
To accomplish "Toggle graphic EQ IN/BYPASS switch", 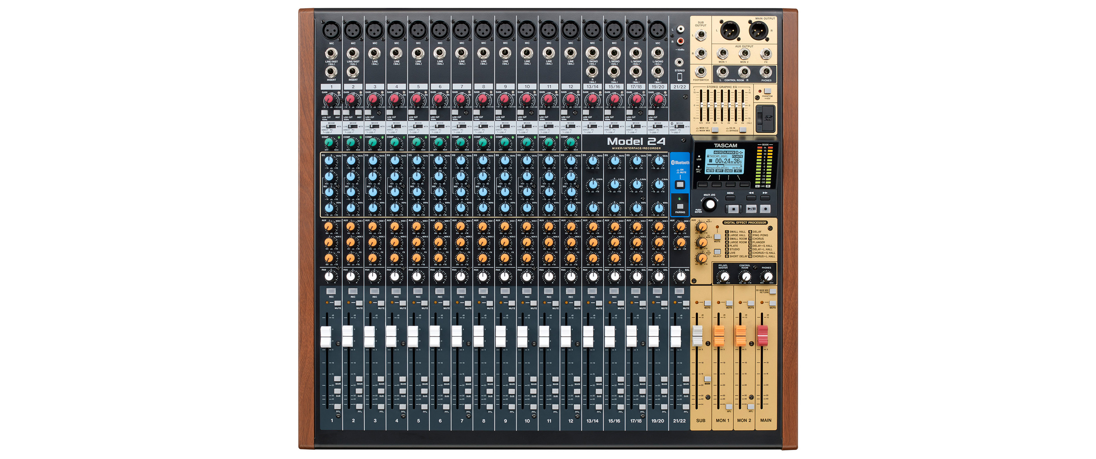I will click(x=743, y=130).
